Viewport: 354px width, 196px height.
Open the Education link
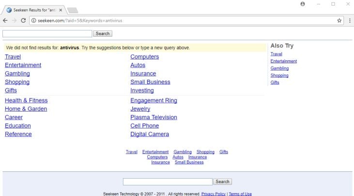coord(18,126)
